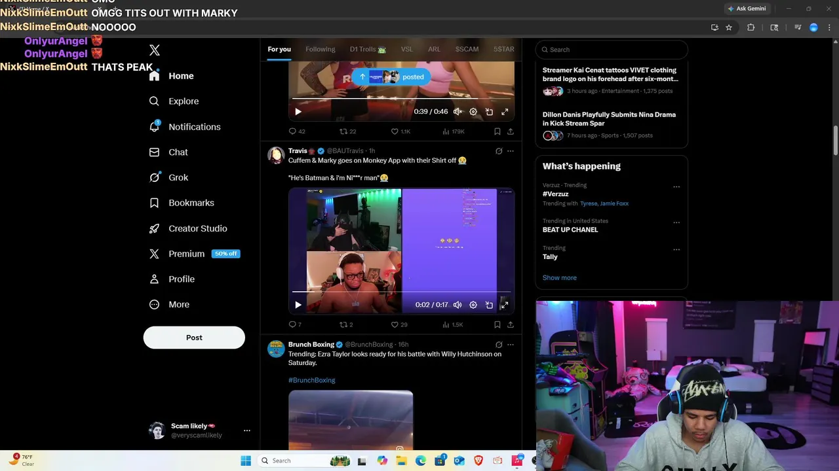Image resolution: width=839 pixels, height=471 pixels.
Task: Switch to the ARL tab
Action: (434, 49)
